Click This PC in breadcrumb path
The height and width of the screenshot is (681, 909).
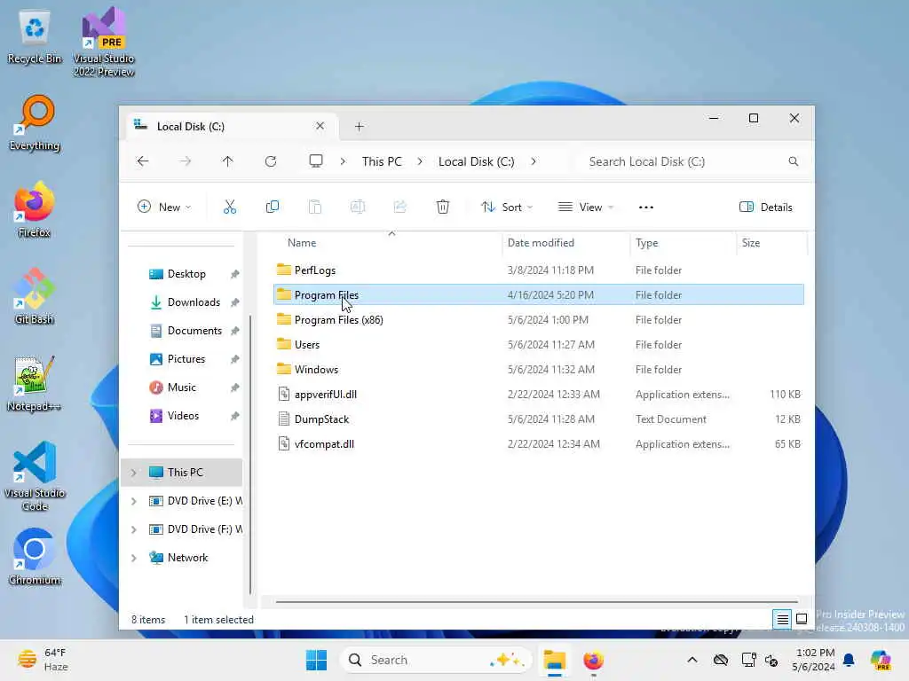click(382, 161)
